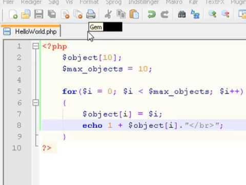246x185 pixels.
Task: Undo last edit with green arrow
Action: [152, 14]
